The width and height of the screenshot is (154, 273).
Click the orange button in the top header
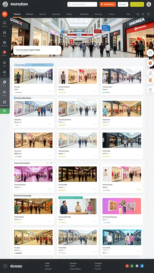coord(108,4)
